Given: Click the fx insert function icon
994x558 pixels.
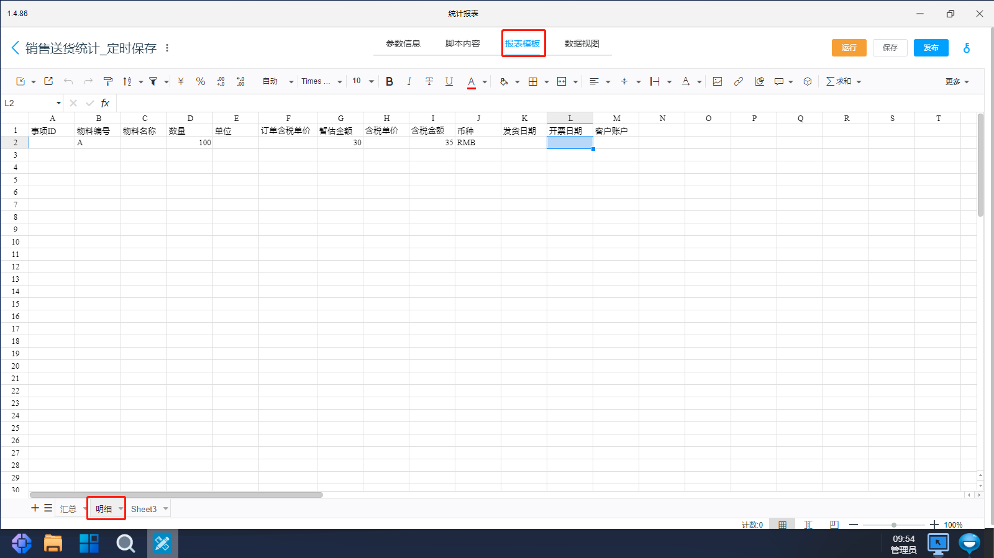Looking at the screenshot, I should [x=105, y=103].
